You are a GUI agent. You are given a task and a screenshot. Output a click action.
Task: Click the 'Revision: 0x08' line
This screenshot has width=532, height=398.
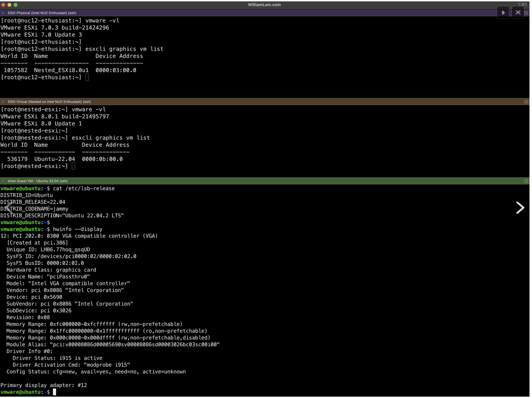[x=28, y=318]
